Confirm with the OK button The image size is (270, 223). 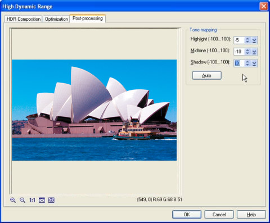click(187, 215)
